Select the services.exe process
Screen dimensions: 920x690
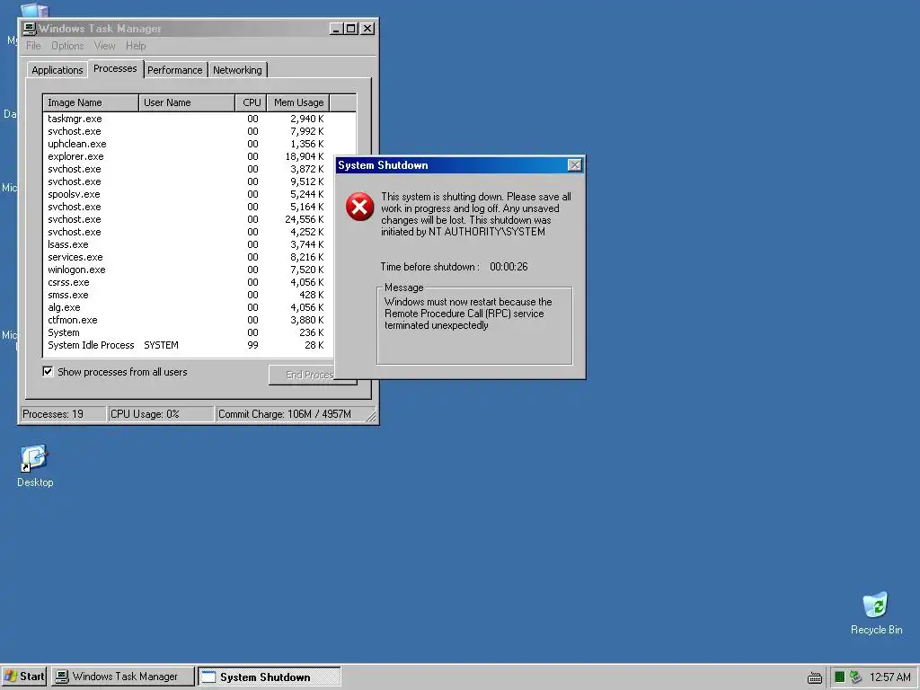[x=188, y=257]
